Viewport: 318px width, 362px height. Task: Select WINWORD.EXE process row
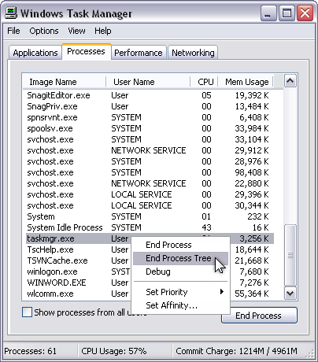[79, 283]
